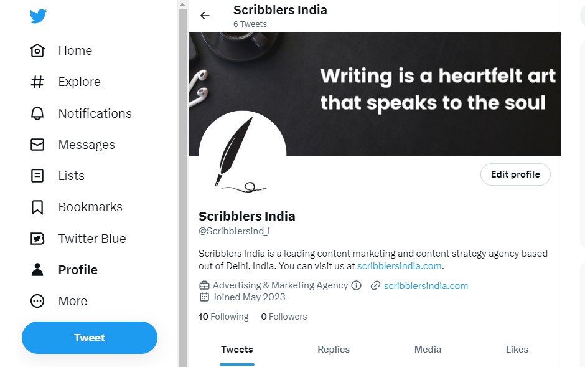
Task: View the 10 Following list
Action: [x=223, y=317]
